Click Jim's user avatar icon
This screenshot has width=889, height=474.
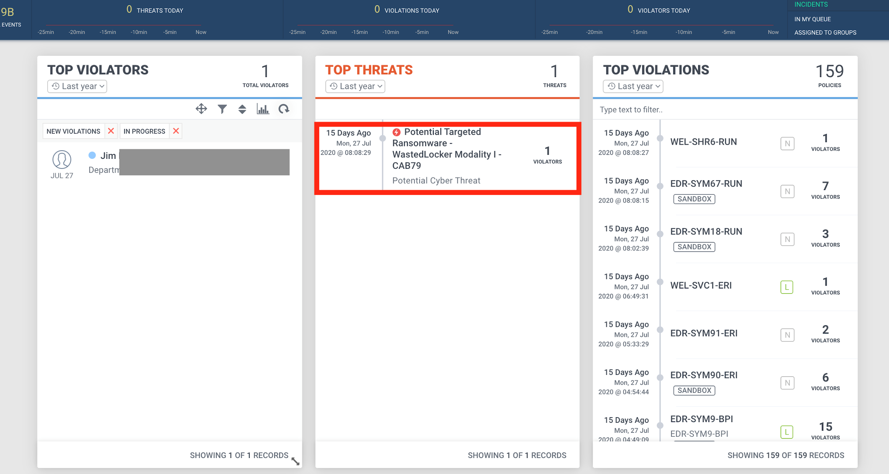coord(62,160)
